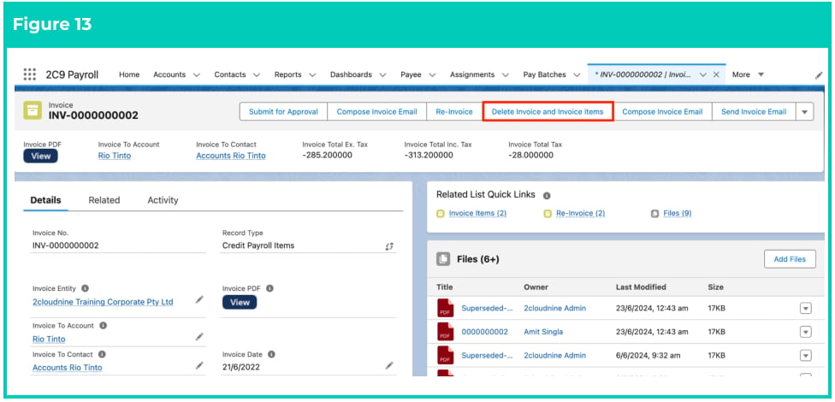This screenshot has height=402, width=835.
Task: Click the Re-Invoice button
Action: pyautogui.click(x=454, y=112)
